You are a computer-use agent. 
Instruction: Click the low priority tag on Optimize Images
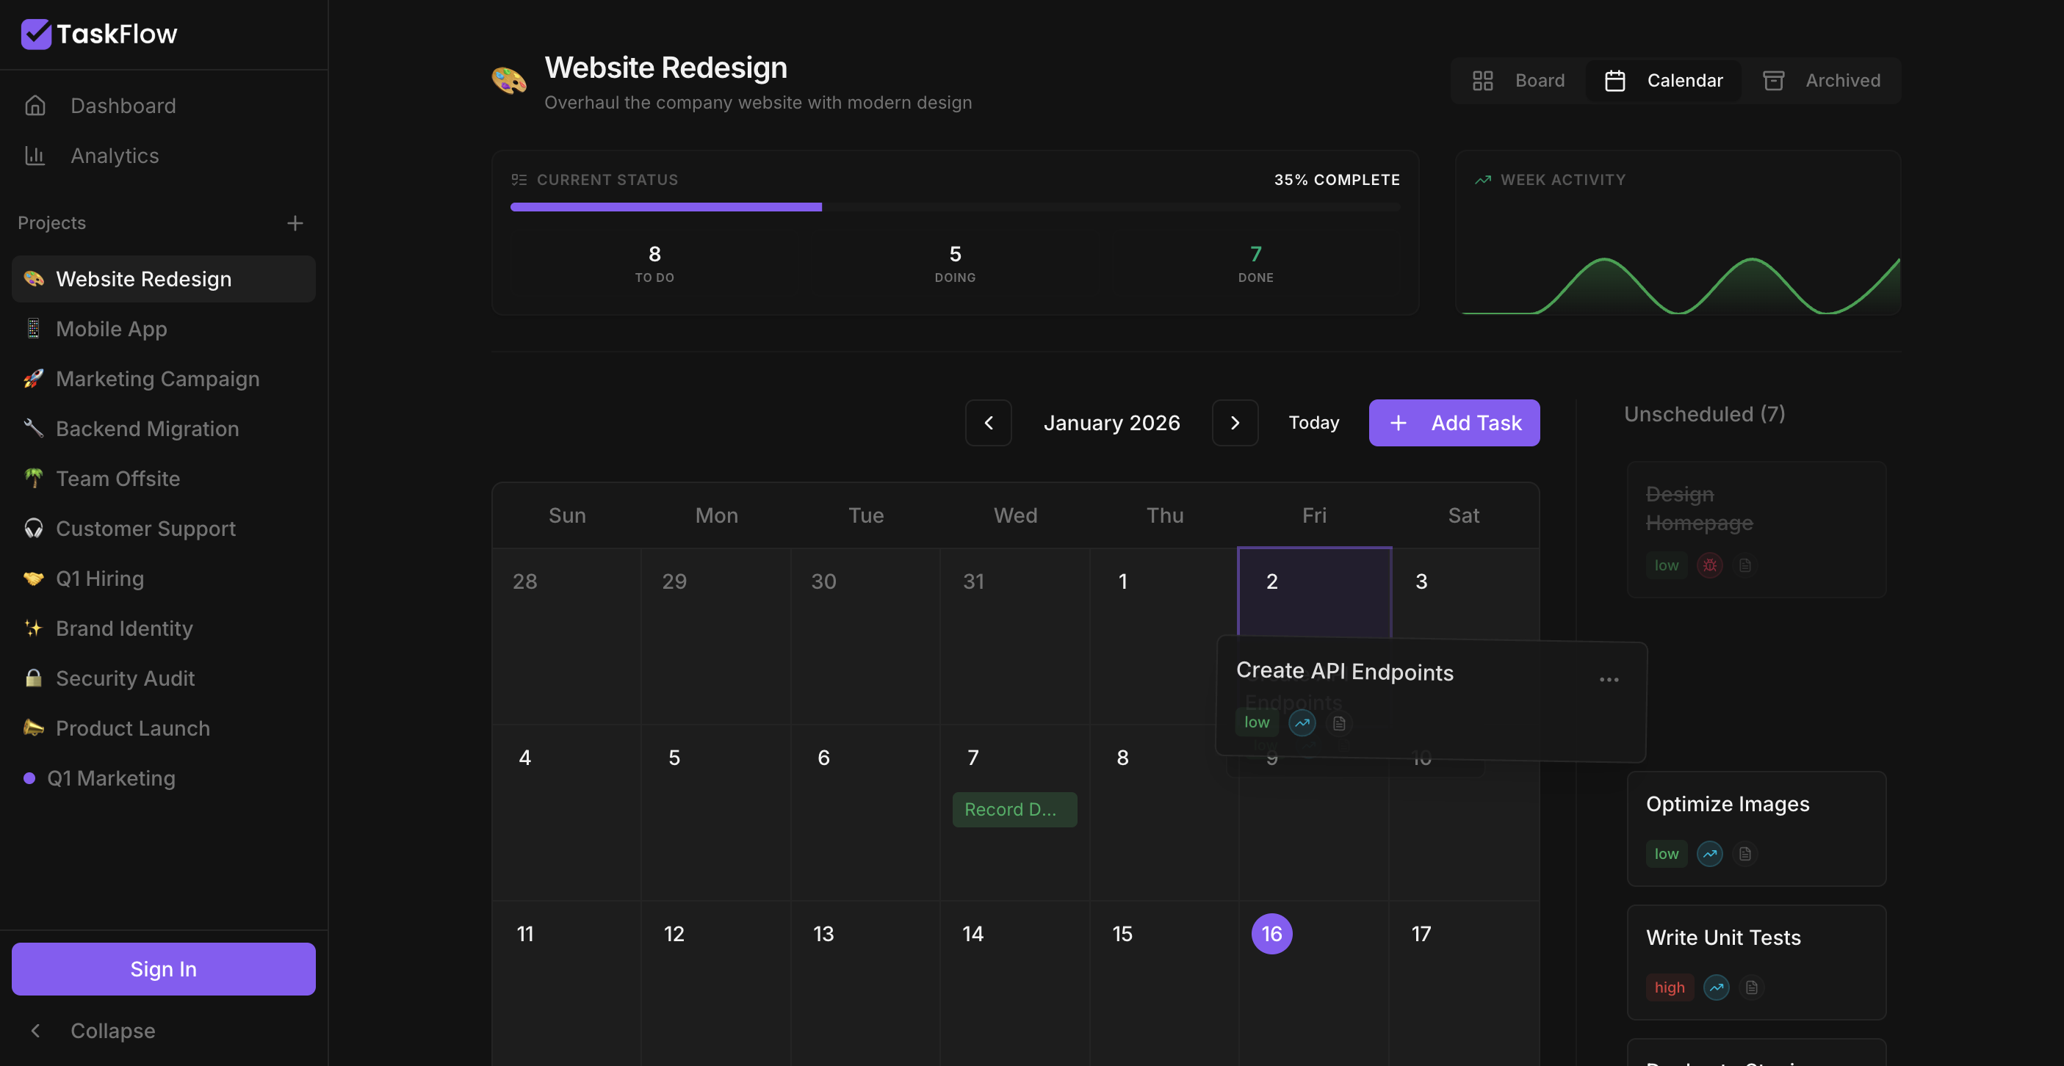click(1667, 854)
